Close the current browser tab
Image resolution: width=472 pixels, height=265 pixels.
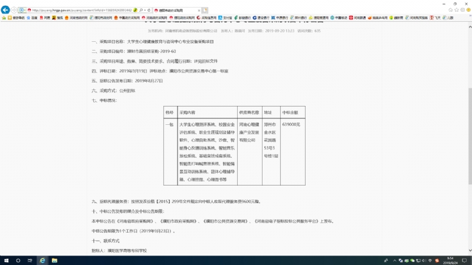(x=199, y=10)
